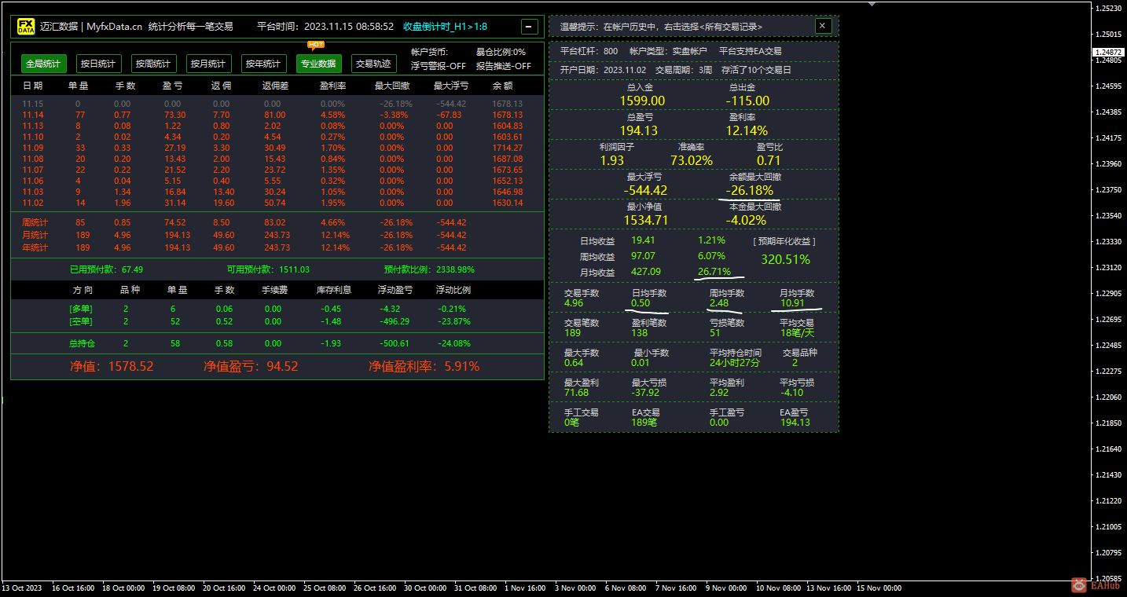
Task: Click the 利润因子 value 1.93
Action: (x=612, y=160)
